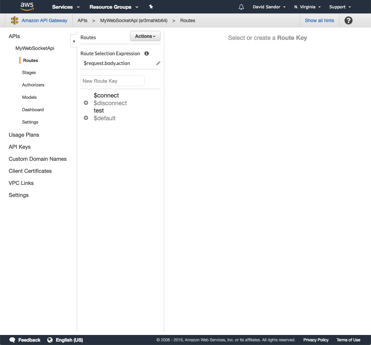Open VPC Links

21,183
